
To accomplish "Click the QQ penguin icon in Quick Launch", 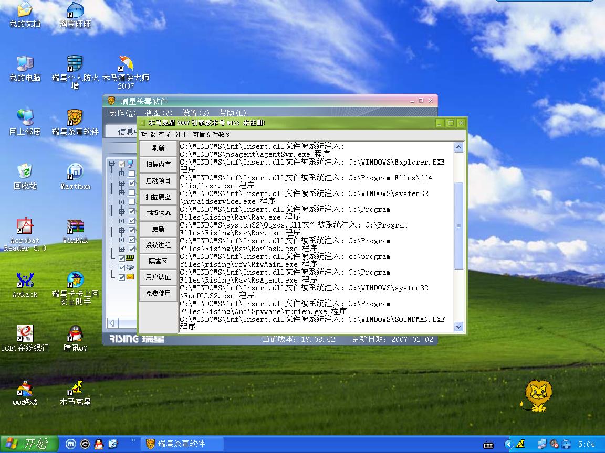I will (x=99, y=444).
